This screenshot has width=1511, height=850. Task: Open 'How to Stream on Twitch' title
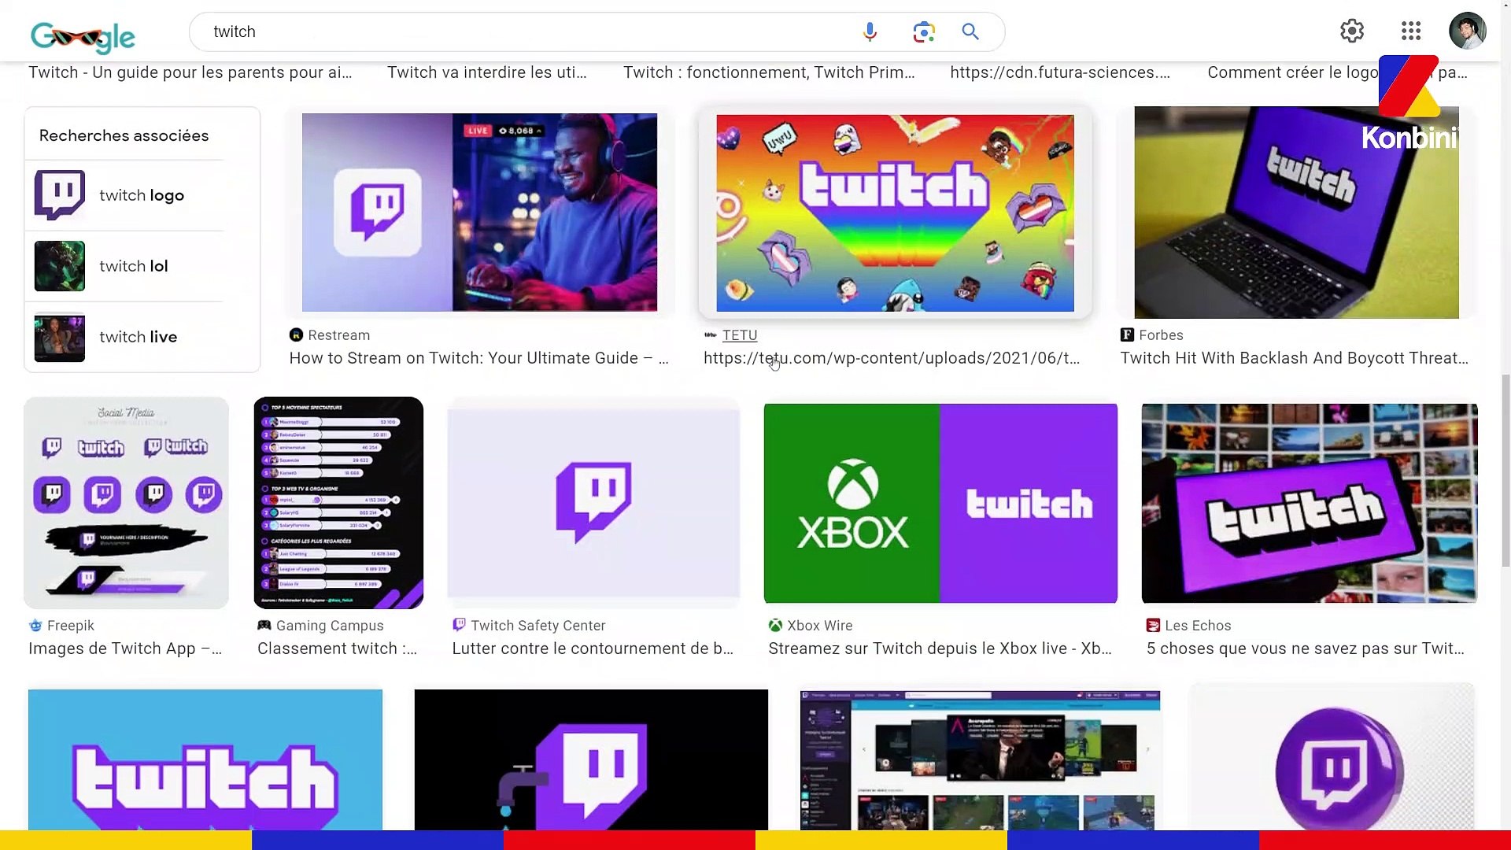pos(478,358)
